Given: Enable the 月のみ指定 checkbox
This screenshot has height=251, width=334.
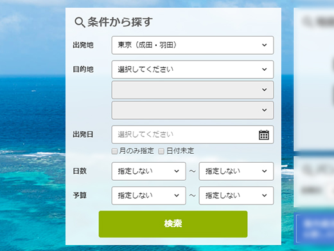Looking at the screenshot, I should 114,151.
